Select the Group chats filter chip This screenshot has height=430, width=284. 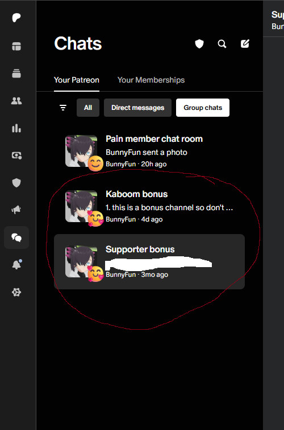tap(203, 108)
